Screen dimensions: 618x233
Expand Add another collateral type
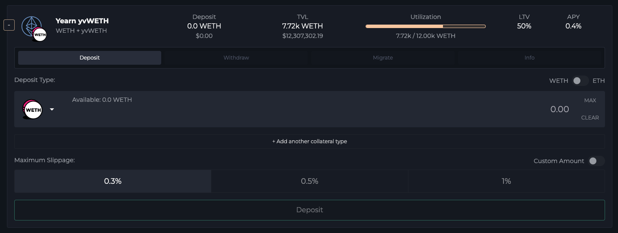pyautogui.click(x=309, y=142)
